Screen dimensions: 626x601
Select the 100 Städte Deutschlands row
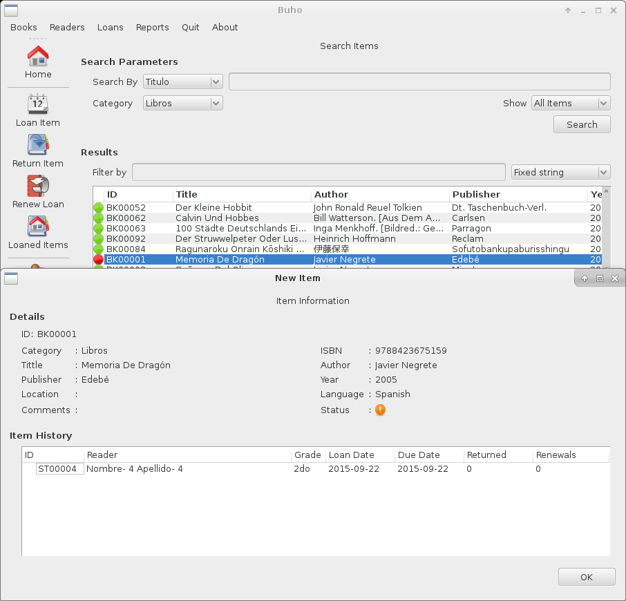pos(347,228)
